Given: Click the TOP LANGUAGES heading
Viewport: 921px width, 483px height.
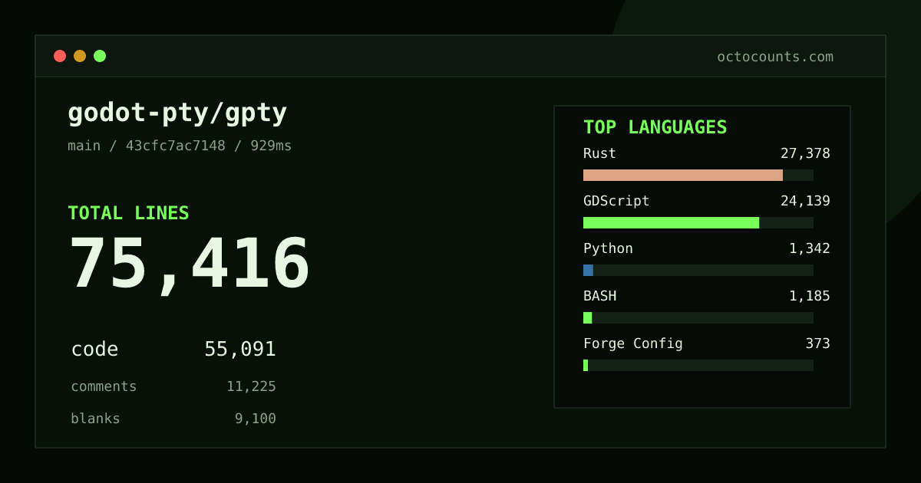Looking at the screenshot, I should click(x=655, y=127).
